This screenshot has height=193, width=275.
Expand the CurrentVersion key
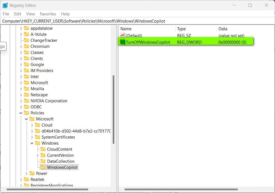click(37, 155)
